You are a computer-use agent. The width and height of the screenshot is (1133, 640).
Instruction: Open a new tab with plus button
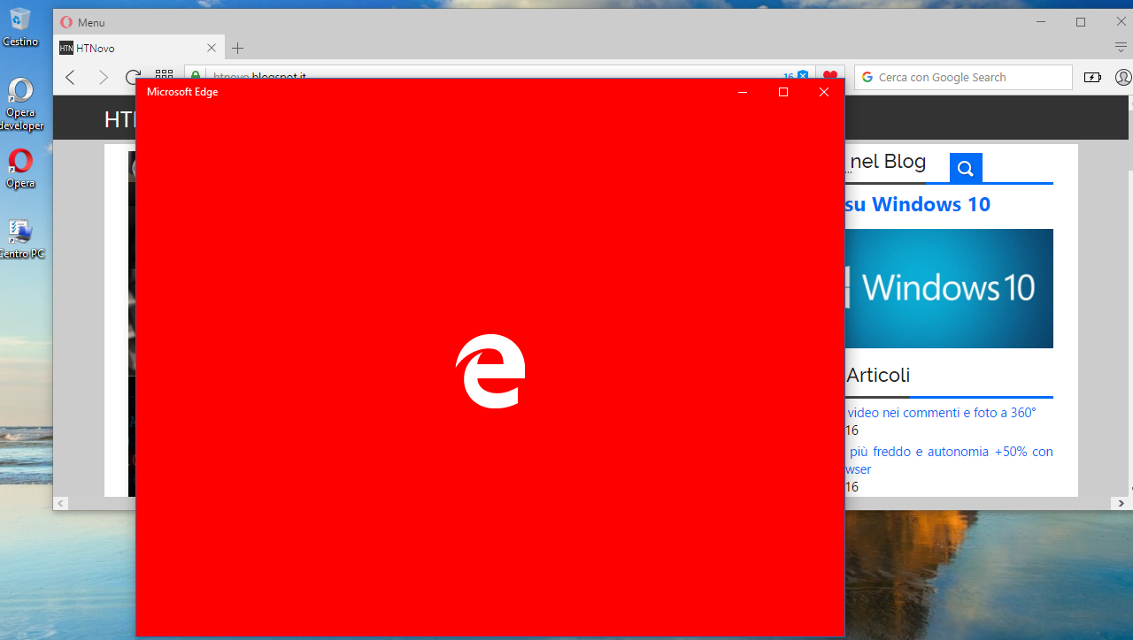(237, 48)
